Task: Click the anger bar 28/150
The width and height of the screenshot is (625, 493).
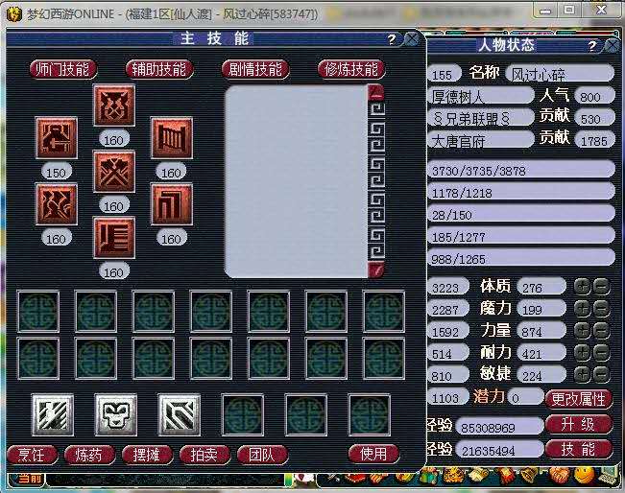Action: point(521,215)
